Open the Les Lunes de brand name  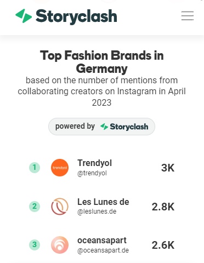coord(103,202)
